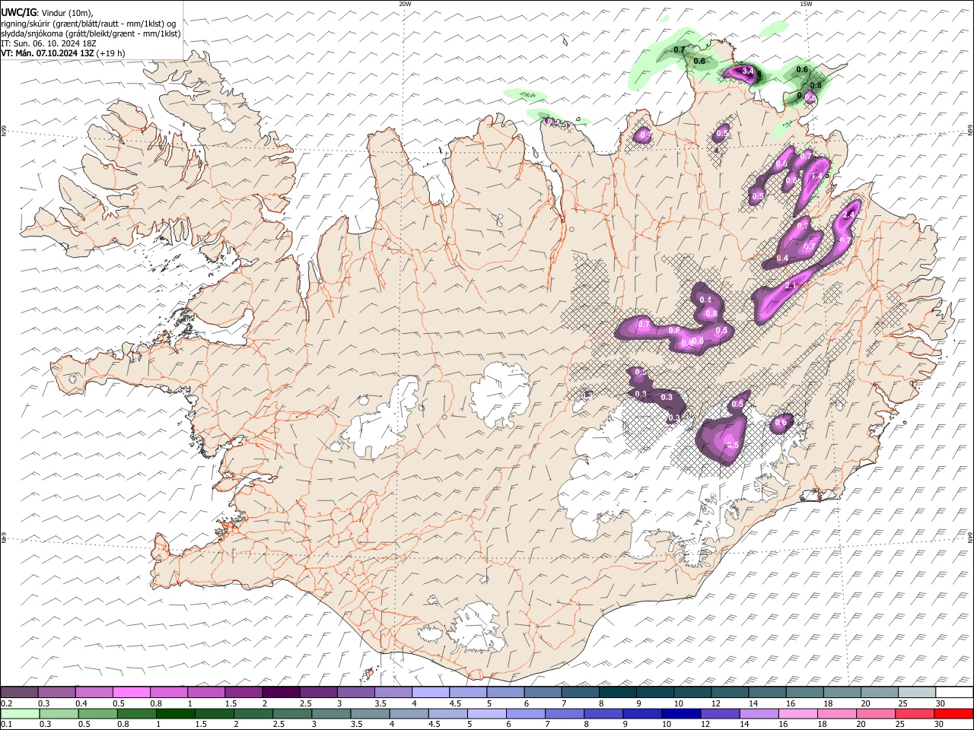Click the '2.4' precipitation value on the map
974x730 pixels.
tap(850, 215)
